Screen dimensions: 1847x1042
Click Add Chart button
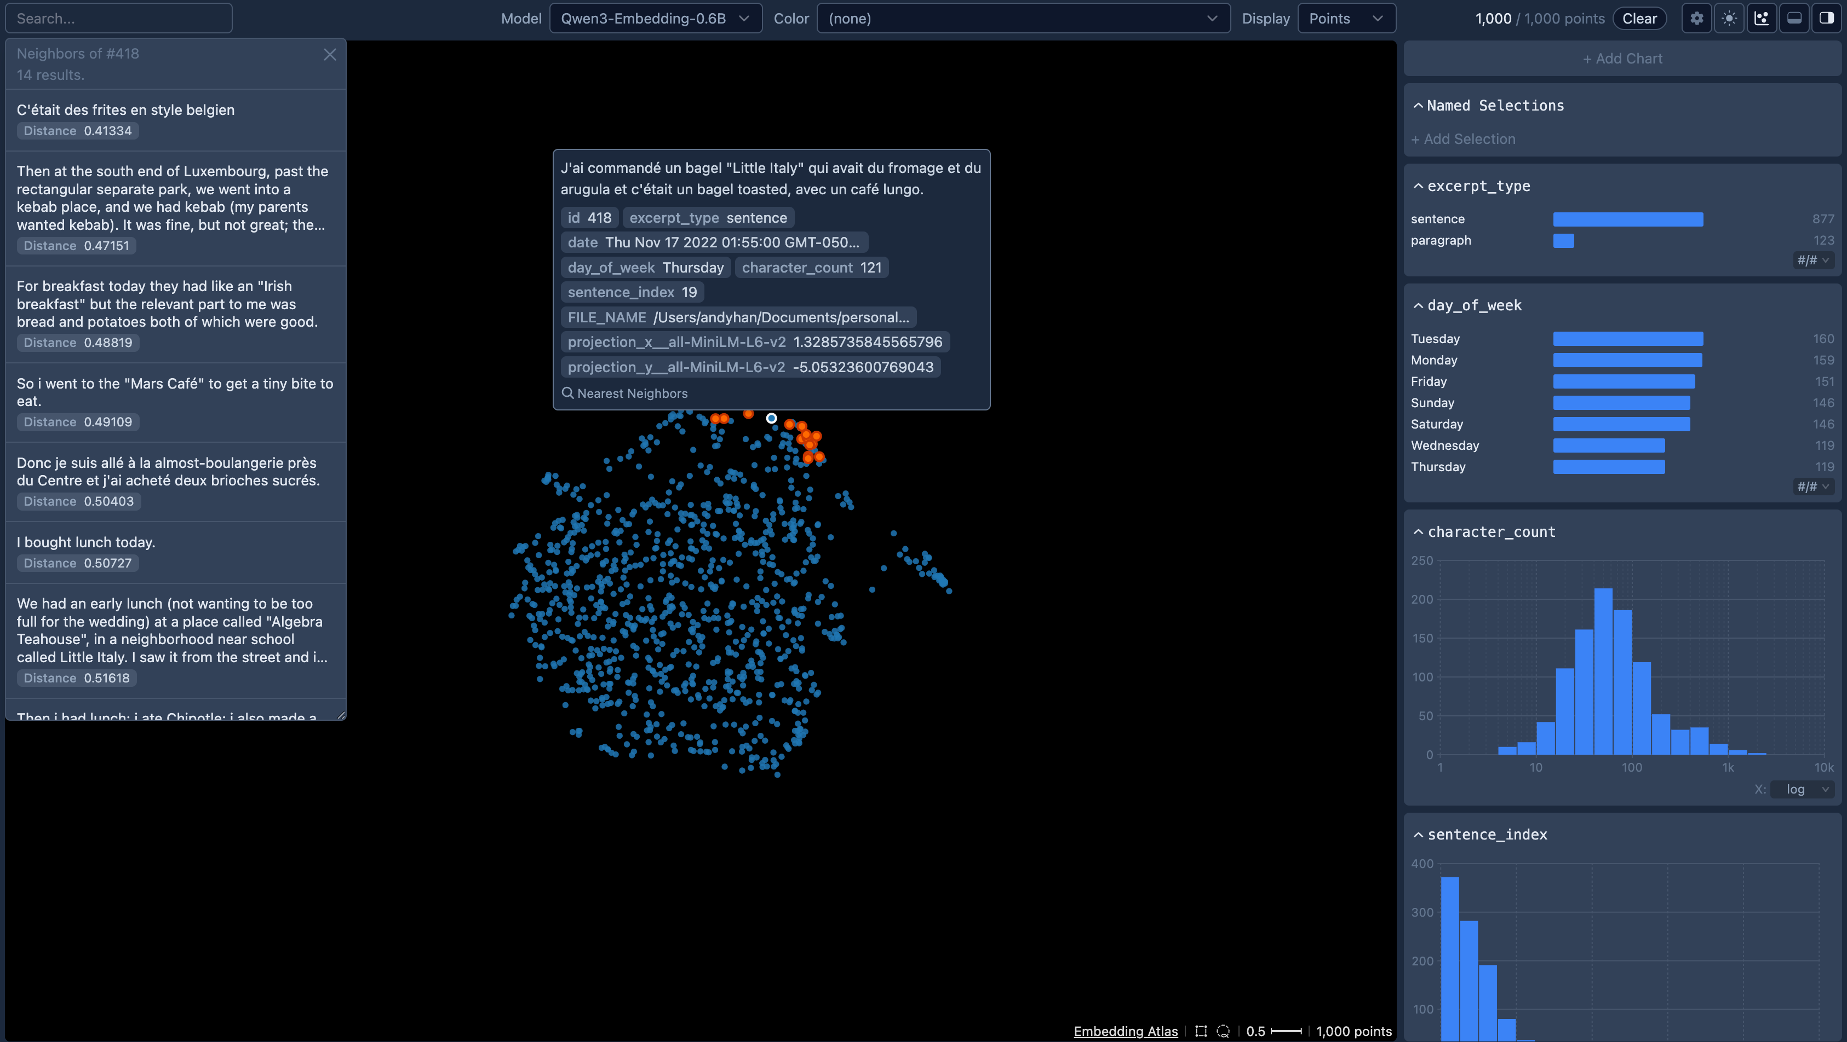tap(1622, 59)
